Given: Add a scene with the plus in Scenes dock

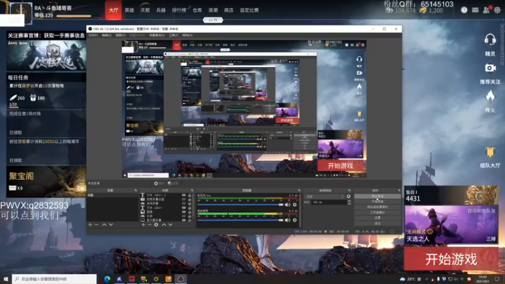Looking at the screenshot, I should tap(90, 225).
